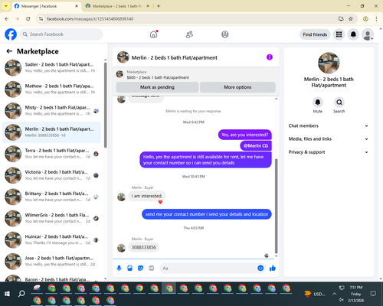The width and height of the screenshot is (383, 306).
Task: Open Facebook home via logo
Action: pos(11,34)
